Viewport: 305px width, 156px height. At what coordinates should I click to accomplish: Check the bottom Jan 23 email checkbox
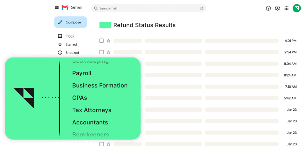102,144
